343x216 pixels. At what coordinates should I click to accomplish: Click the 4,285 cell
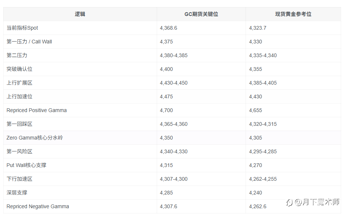(166, 193)
